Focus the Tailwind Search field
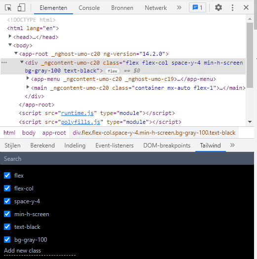The height and width of the screenshot is (259, 257). coord(127,158)
